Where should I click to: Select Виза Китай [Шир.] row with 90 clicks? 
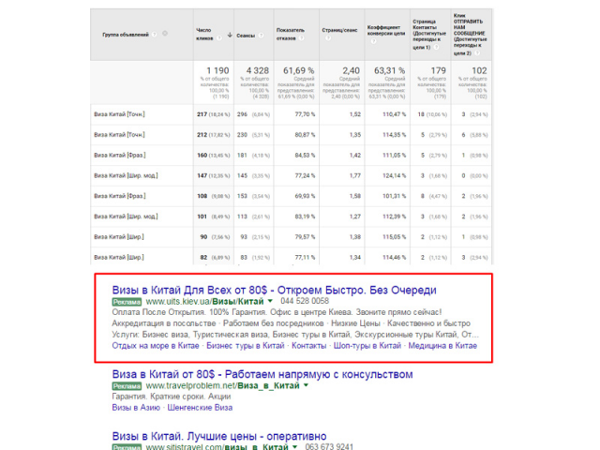pyautogui.click(x=291, y=237)
